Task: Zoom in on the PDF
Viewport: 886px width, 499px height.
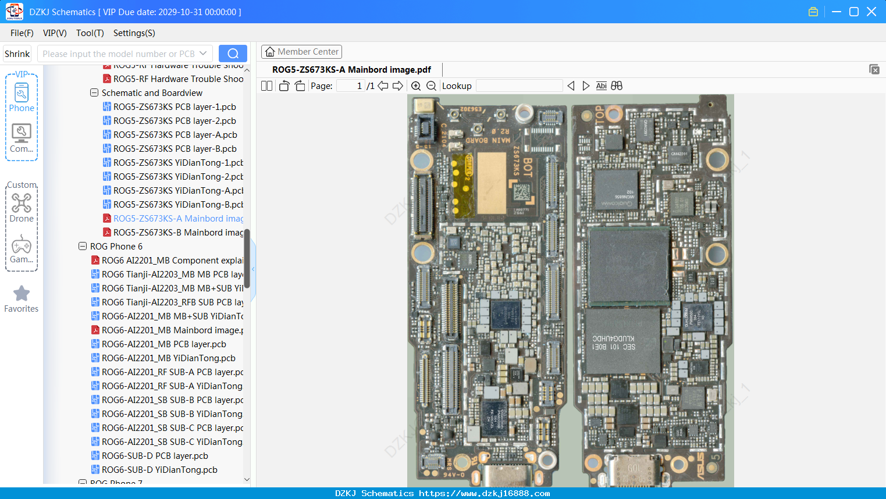Action: pos(416,86)
